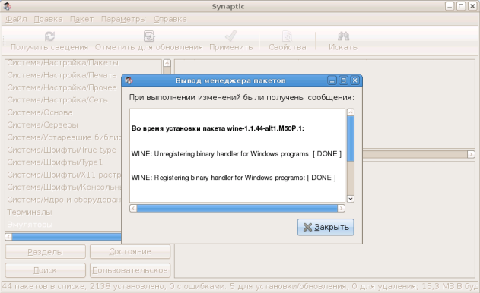Click the 'При выполнении изменений' message label

point(242,97)
